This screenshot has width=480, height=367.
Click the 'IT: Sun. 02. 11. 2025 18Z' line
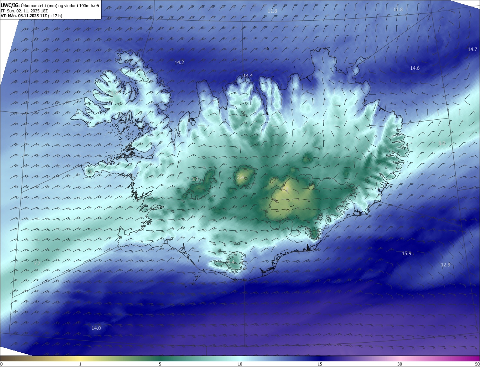tap(24, 11)
